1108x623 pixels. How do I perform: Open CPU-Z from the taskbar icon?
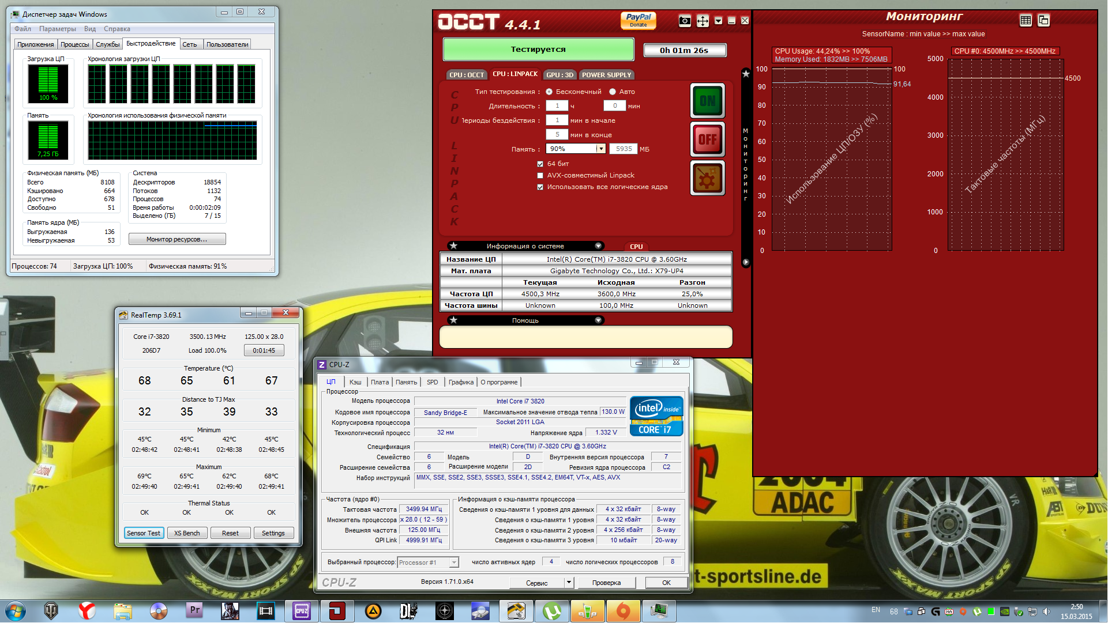(x=302, y=611)
